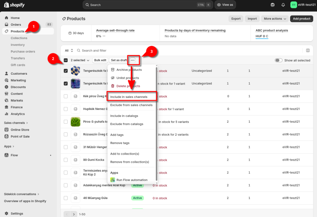This screenshot has height=217, width=317.
Task: Click the Add product button
Action: [x=302, y=19]
